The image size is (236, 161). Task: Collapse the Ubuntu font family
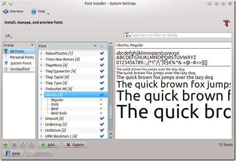coord(41,94)
